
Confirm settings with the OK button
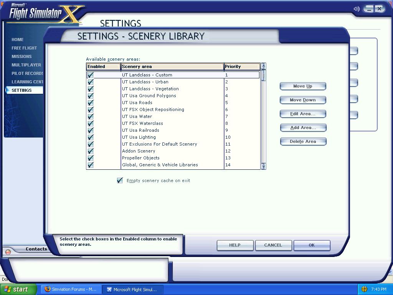(x=312, y=245)
